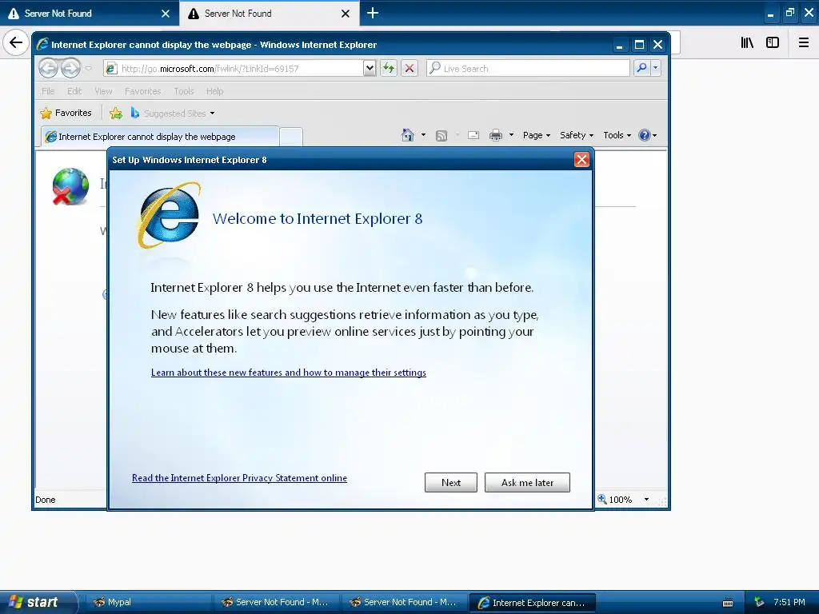Image resolution: width=819 pixels, height=614 pixels.
Task: Open Learn about these new features link
Action: 288,373
